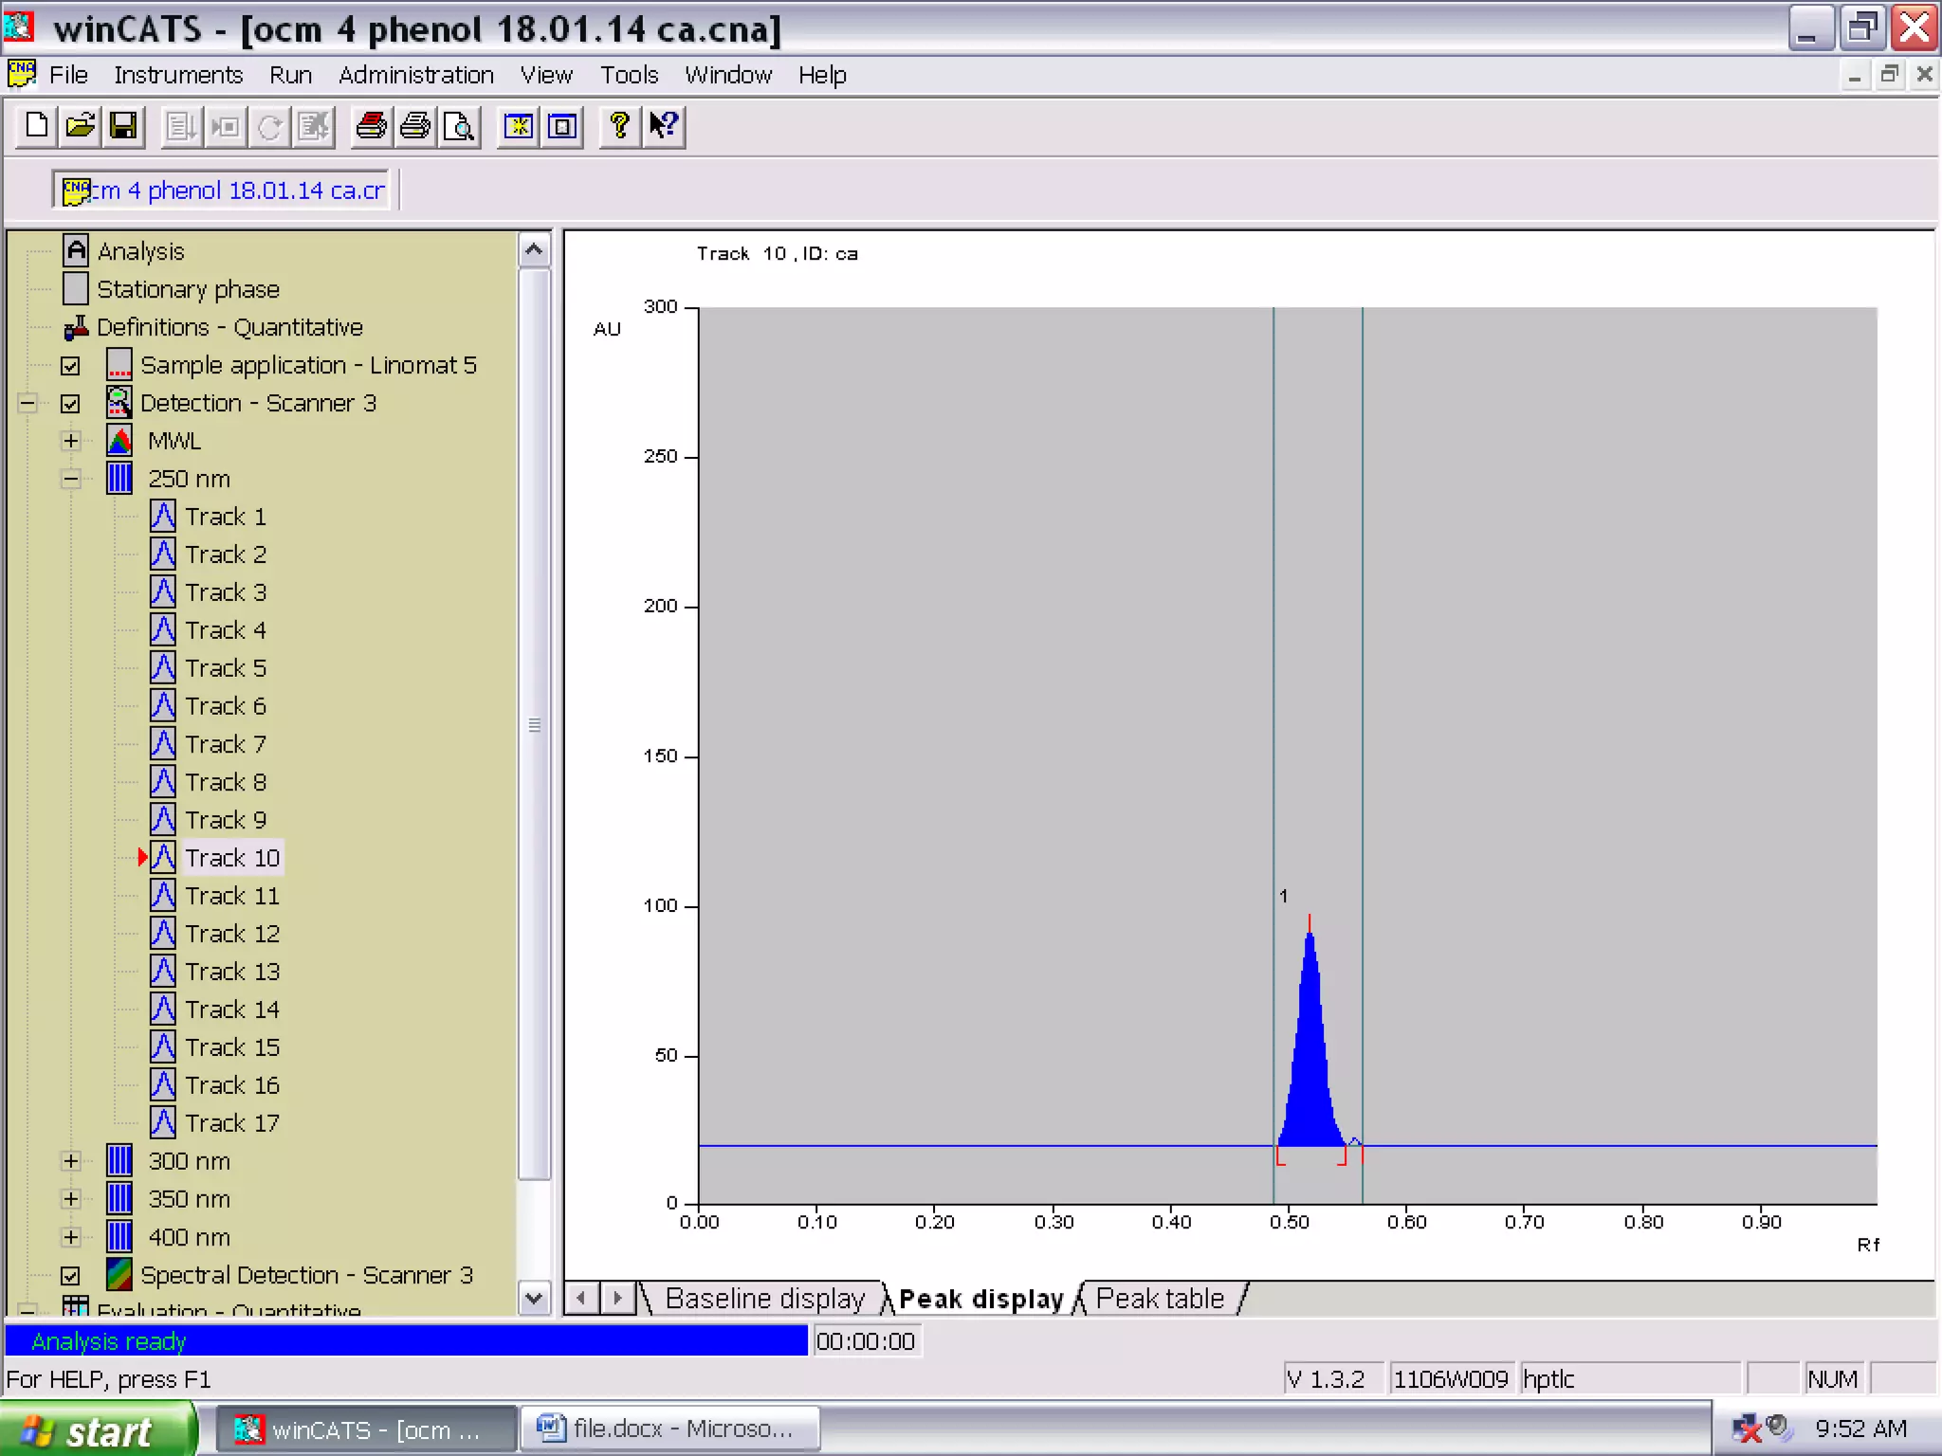1942x1456 pixels.
Task: Click the Open folder toolbar icon
Action: [81, 126]
